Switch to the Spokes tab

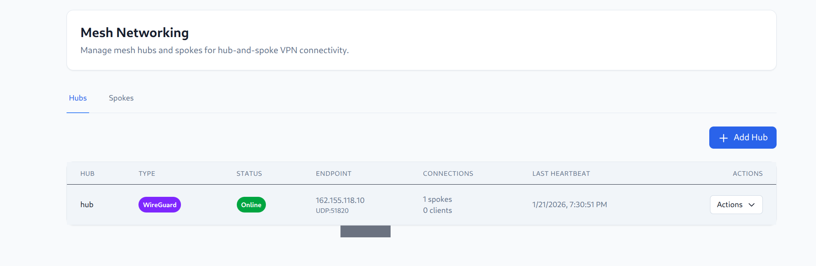coord(121,98)
